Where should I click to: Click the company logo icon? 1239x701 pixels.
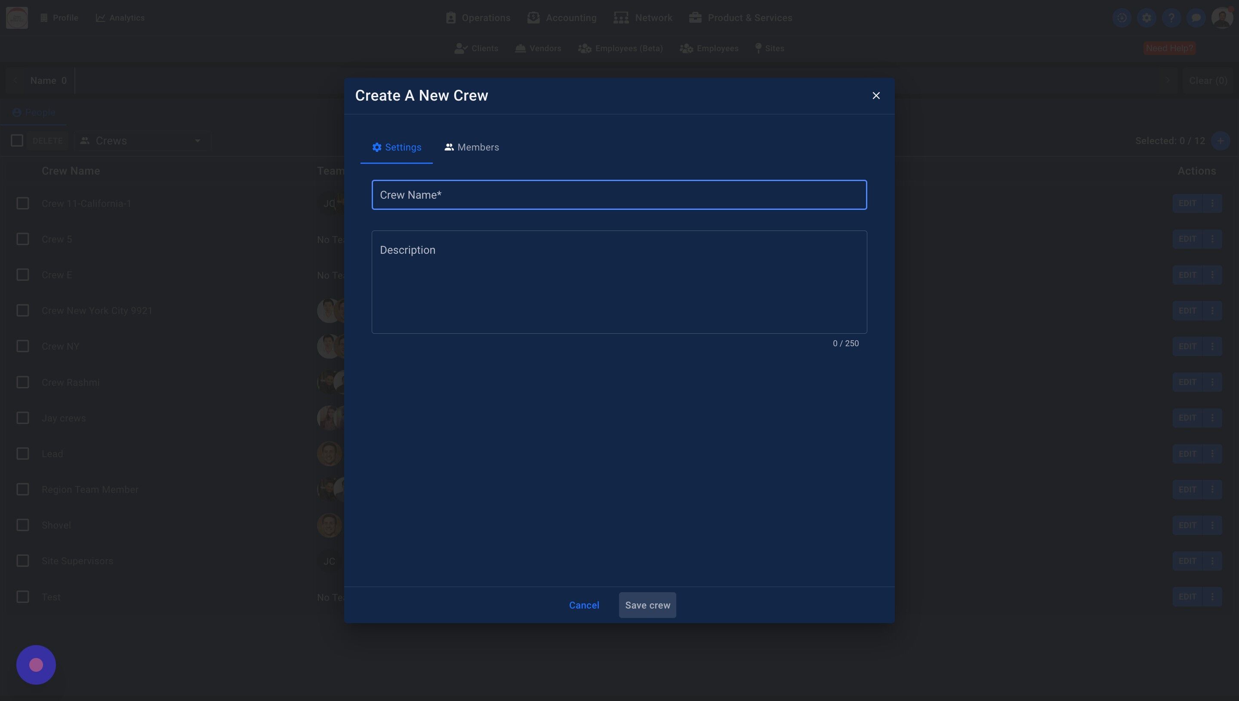tap(17, 18)
